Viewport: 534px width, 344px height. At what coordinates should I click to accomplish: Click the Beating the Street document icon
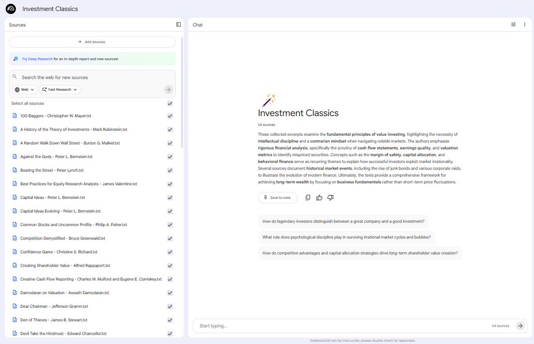(x=15, y=170)
